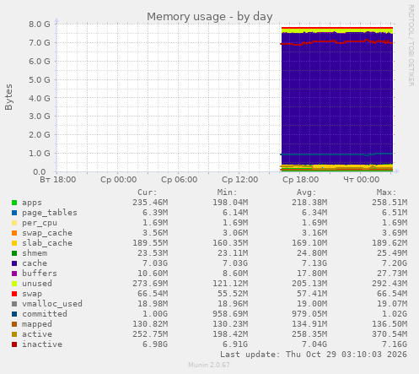Image resolution: width=419 pixels, height=374 pixels.
Task: Click the 'Avg:' column header
Action: click(x=307, y=192)
